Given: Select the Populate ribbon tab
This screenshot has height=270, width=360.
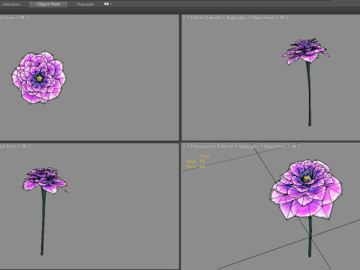Looking at the screenshot, I should (85, 4).
